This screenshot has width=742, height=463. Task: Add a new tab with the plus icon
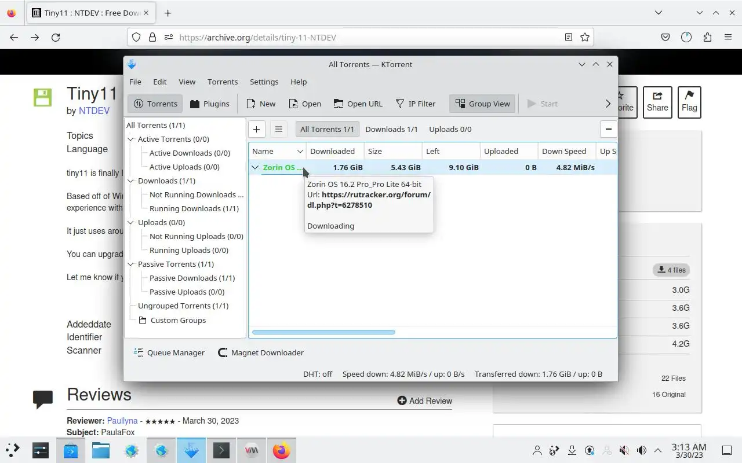tap(256, 129)
